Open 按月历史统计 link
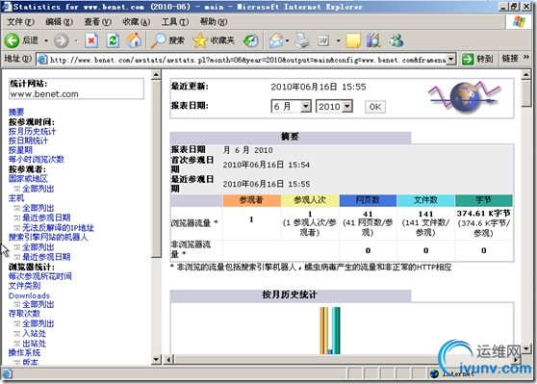The width and height of the screenshot is (537, 384). (x=32, y=131)
